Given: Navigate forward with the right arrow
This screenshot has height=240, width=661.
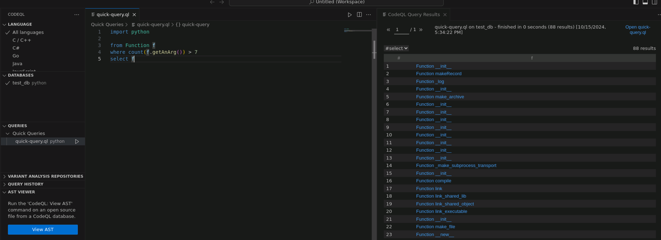Looking at the screenshot, I should [x=222, y=2].
